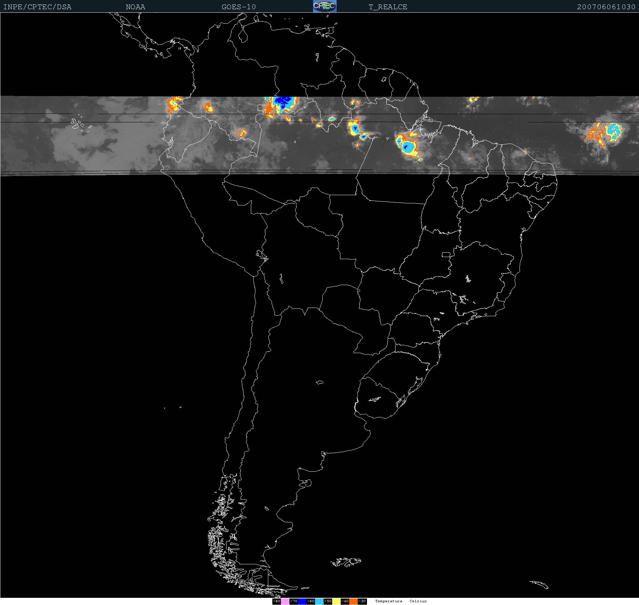639x605 pixels.
Task: Click the -40 legend value
Action: point(345,601)
